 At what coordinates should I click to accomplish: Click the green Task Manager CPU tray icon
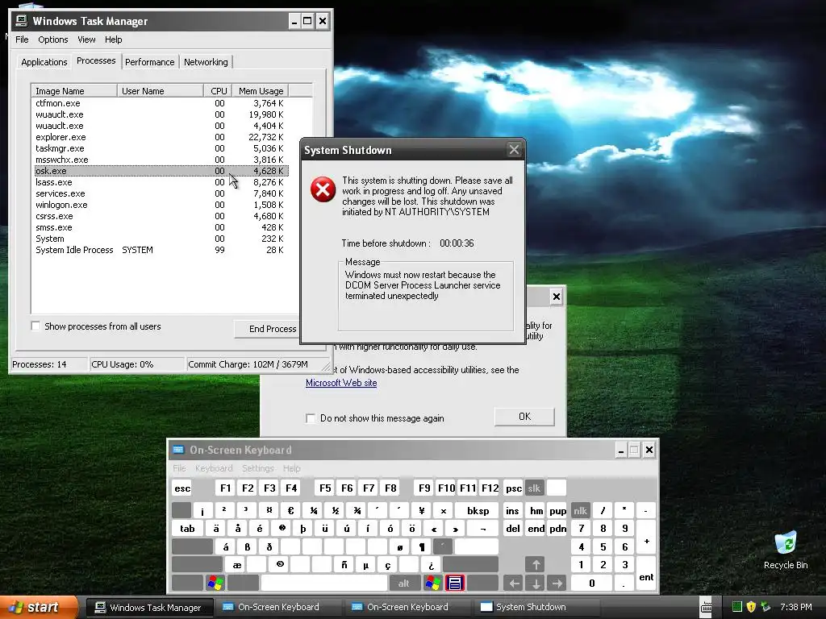pos(737,607)
